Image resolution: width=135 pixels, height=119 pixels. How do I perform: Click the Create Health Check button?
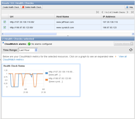click(11, 7)
